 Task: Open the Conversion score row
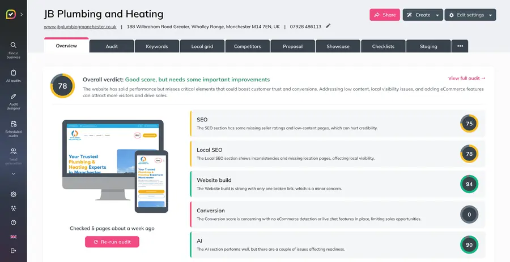coord(337,215)
